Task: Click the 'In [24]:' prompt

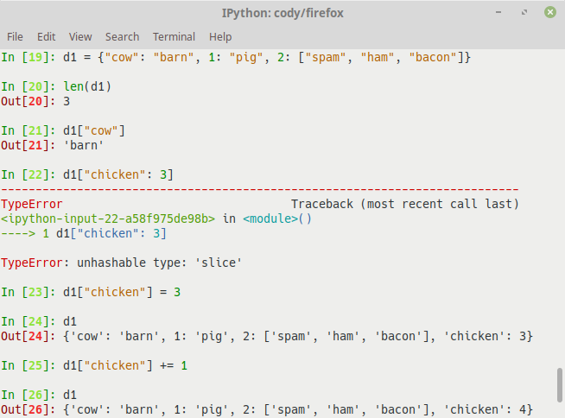Action: tap(29, 321)
